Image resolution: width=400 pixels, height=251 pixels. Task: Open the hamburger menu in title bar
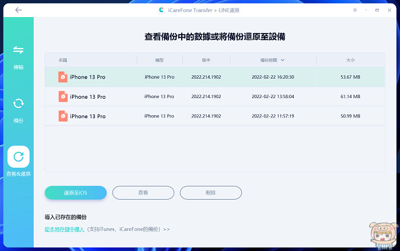355,10
